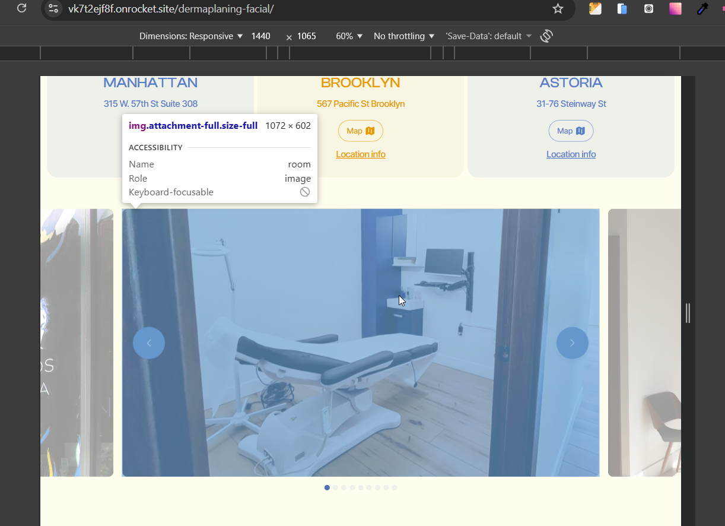Screen dimensions: 725x526
Task: Open Brooklyn Location info link
Action: point(361,154)
